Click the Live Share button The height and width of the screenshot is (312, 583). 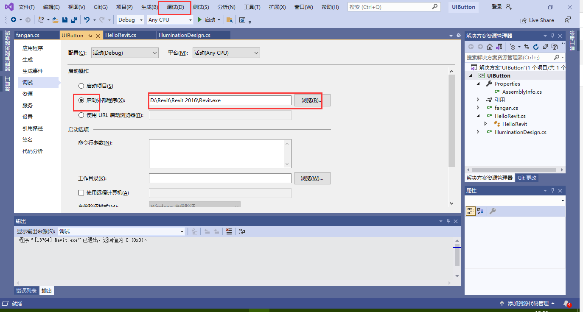coord(537,20)
